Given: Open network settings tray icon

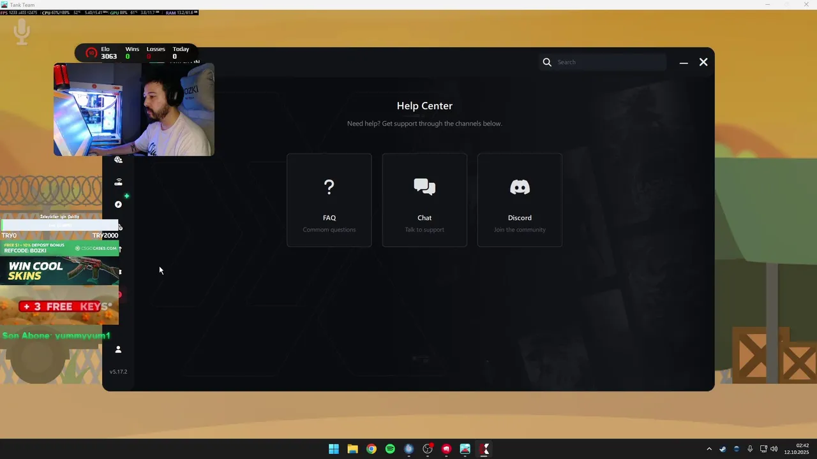Looking at the screenshot, I should 763,449.
